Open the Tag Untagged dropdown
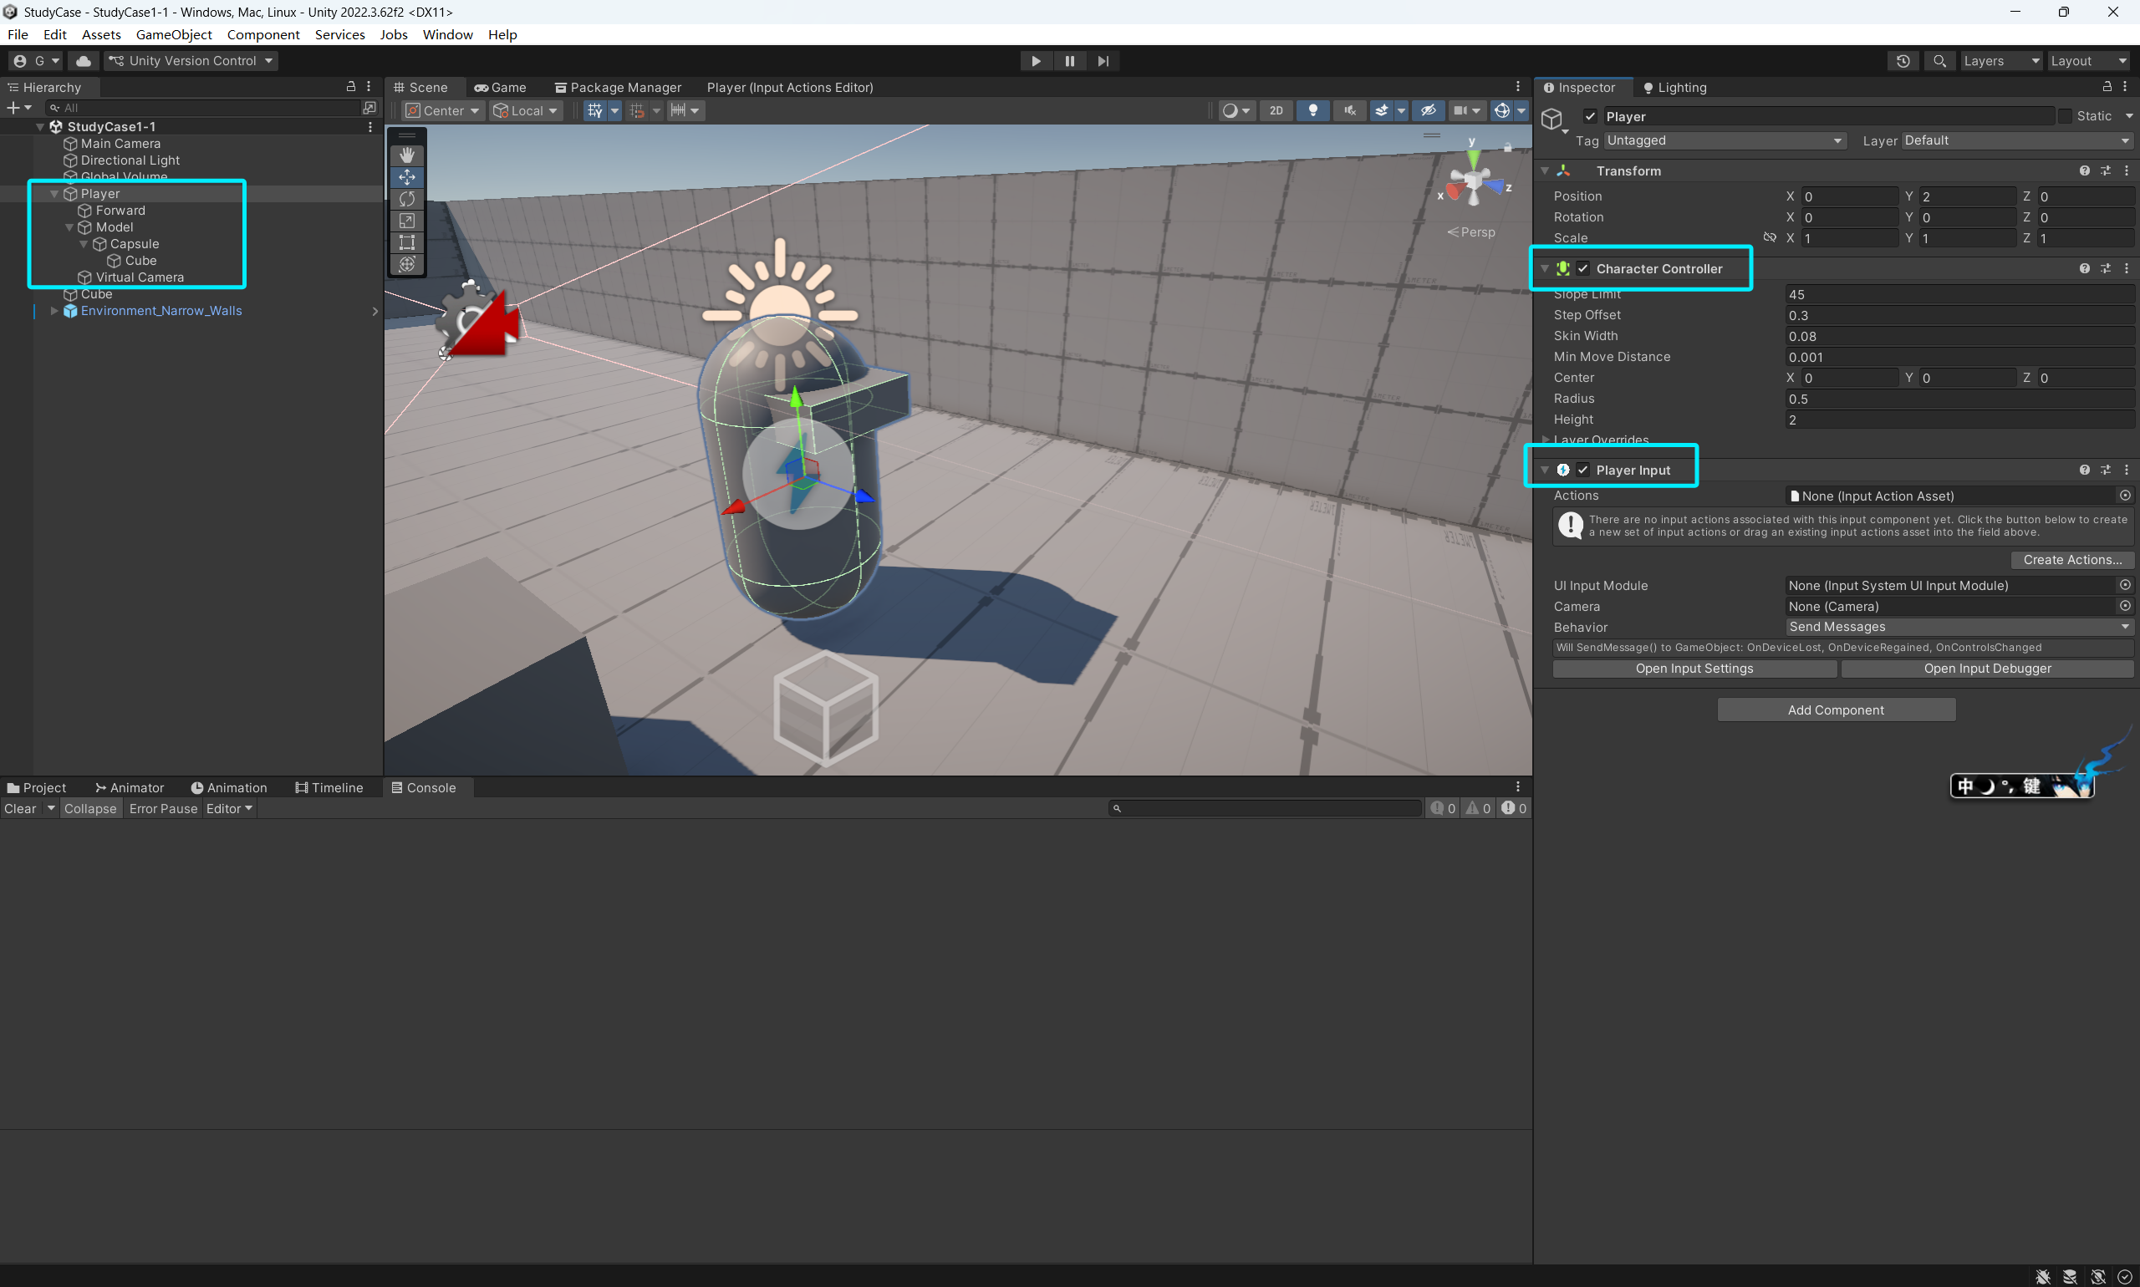 pos(1724,140)
